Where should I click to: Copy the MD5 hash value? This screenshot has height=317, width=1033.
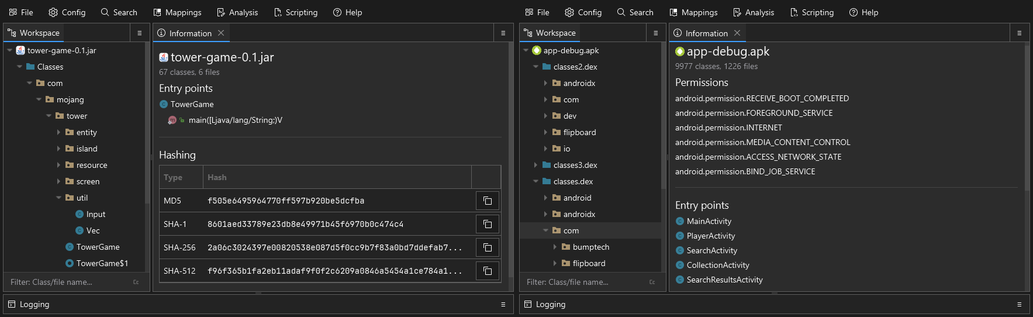[x=487, y=201]
